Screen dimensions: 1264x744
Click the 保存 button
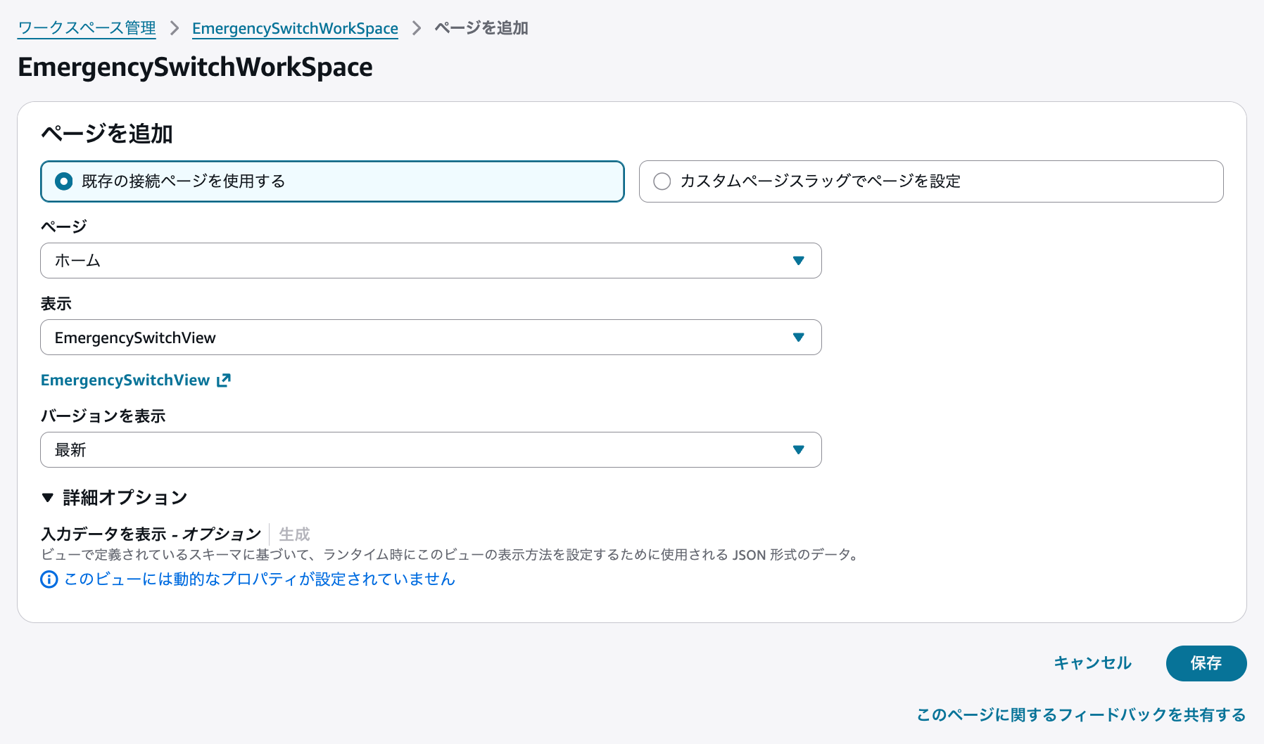[x=1206, y=663]
